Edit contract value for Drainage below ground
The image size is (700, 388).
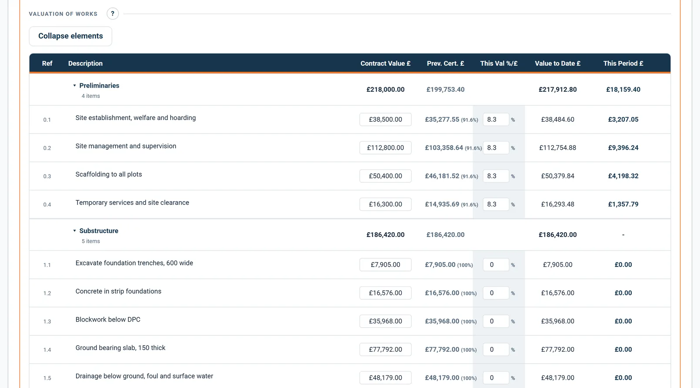point(385,378)
